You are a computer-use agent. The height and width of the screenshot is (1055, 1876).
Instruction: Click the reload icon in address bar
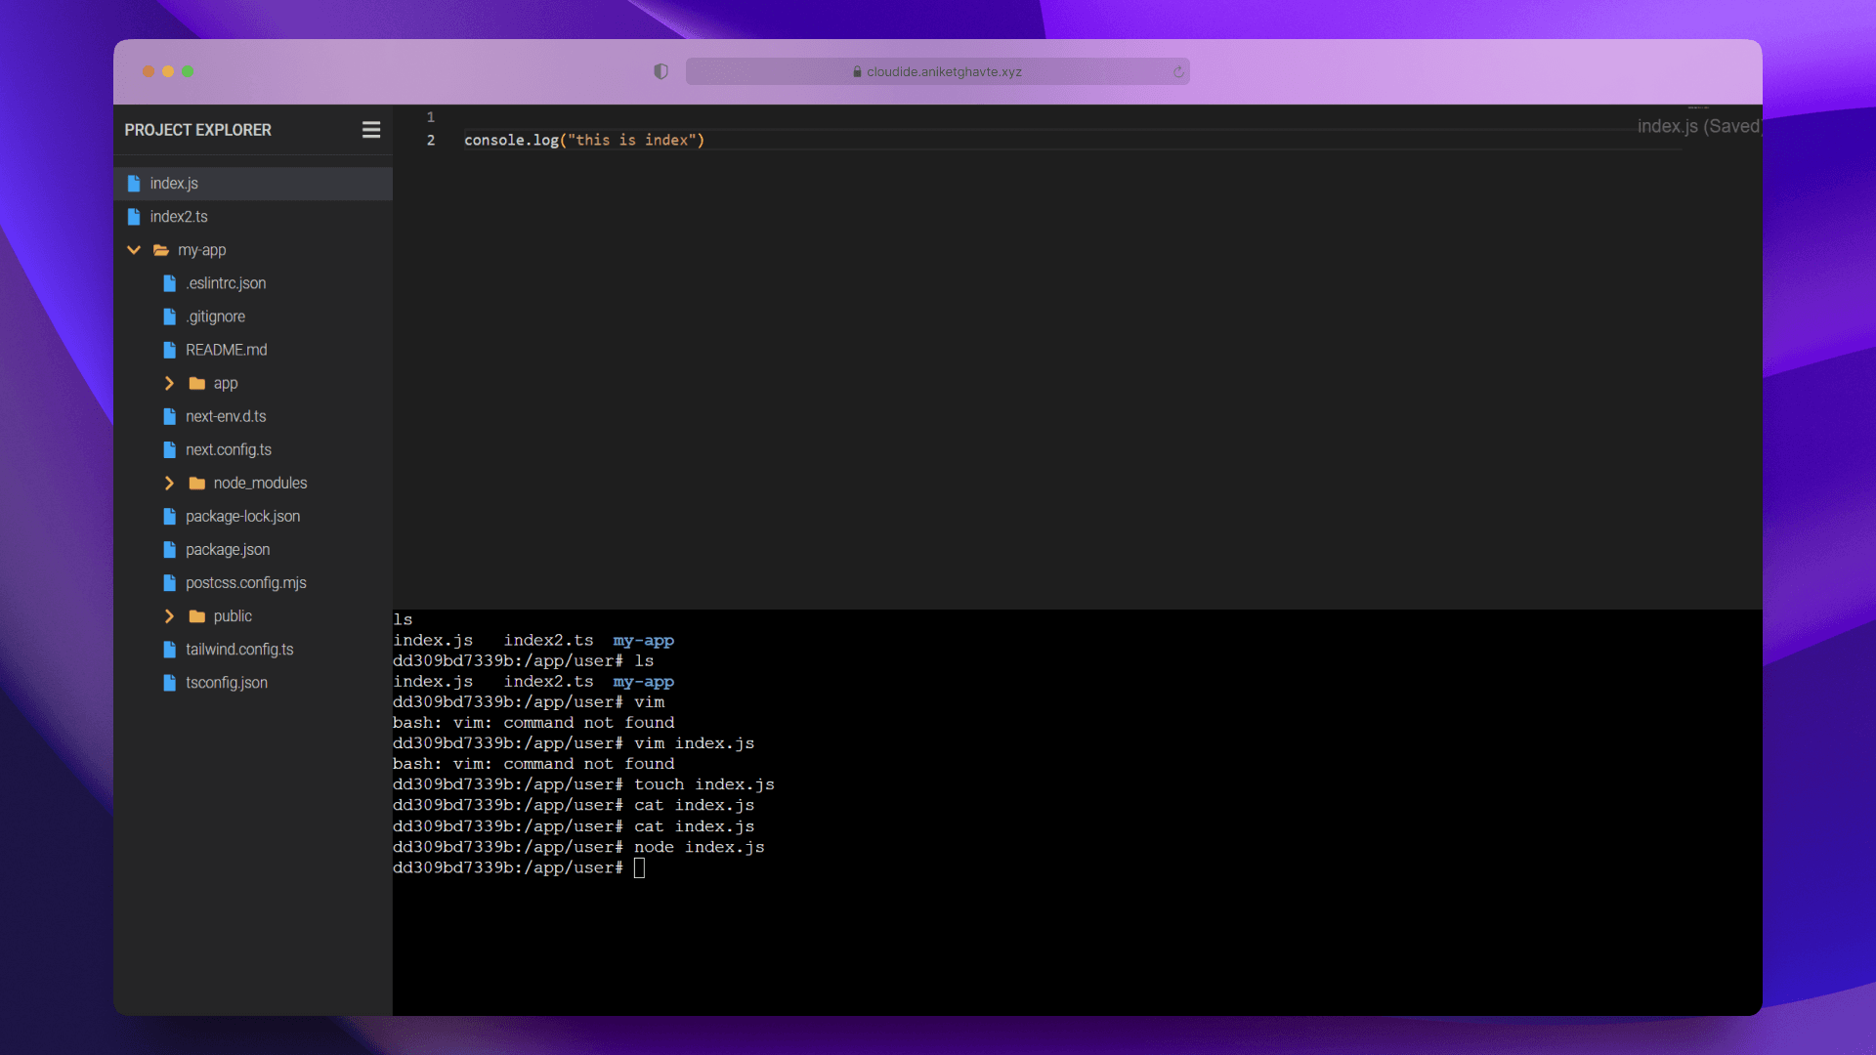(x=1178, y=71)
